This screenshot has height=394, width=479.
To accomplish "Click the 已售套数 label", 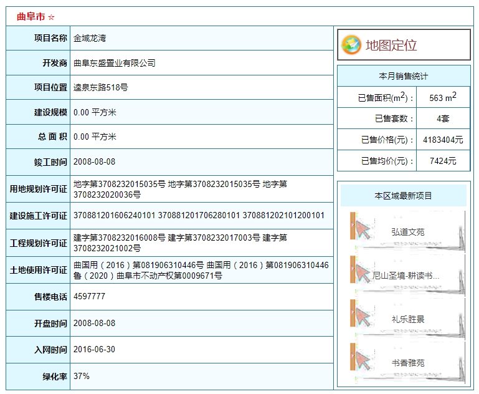I will (394, 118).
